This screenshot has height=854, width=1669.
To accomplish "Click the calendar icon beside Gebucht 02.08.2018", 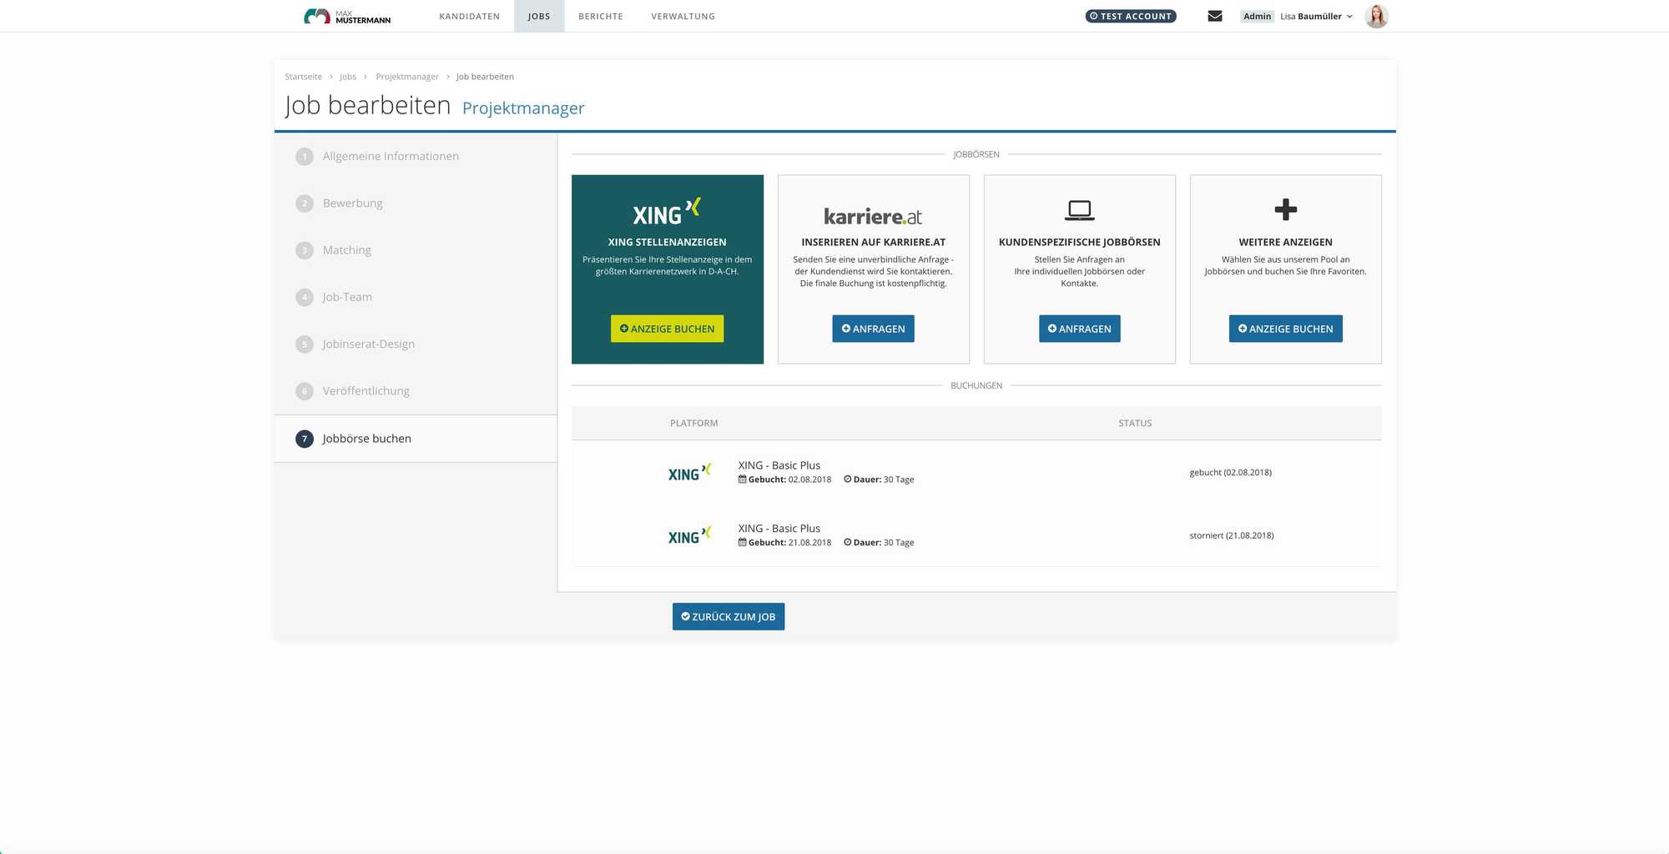I will point(742,480).
